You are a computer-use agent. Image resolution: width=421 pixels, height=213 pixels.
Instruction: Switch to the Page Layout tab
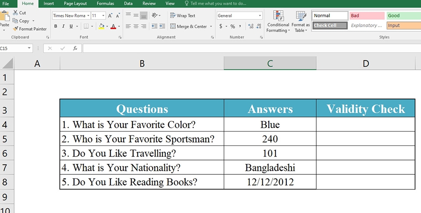click(x=75, y=4)
